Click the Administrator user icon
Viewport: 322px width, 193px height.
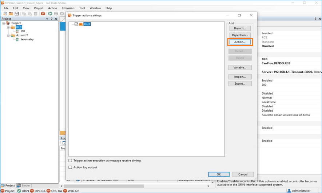tap(289, 191)
